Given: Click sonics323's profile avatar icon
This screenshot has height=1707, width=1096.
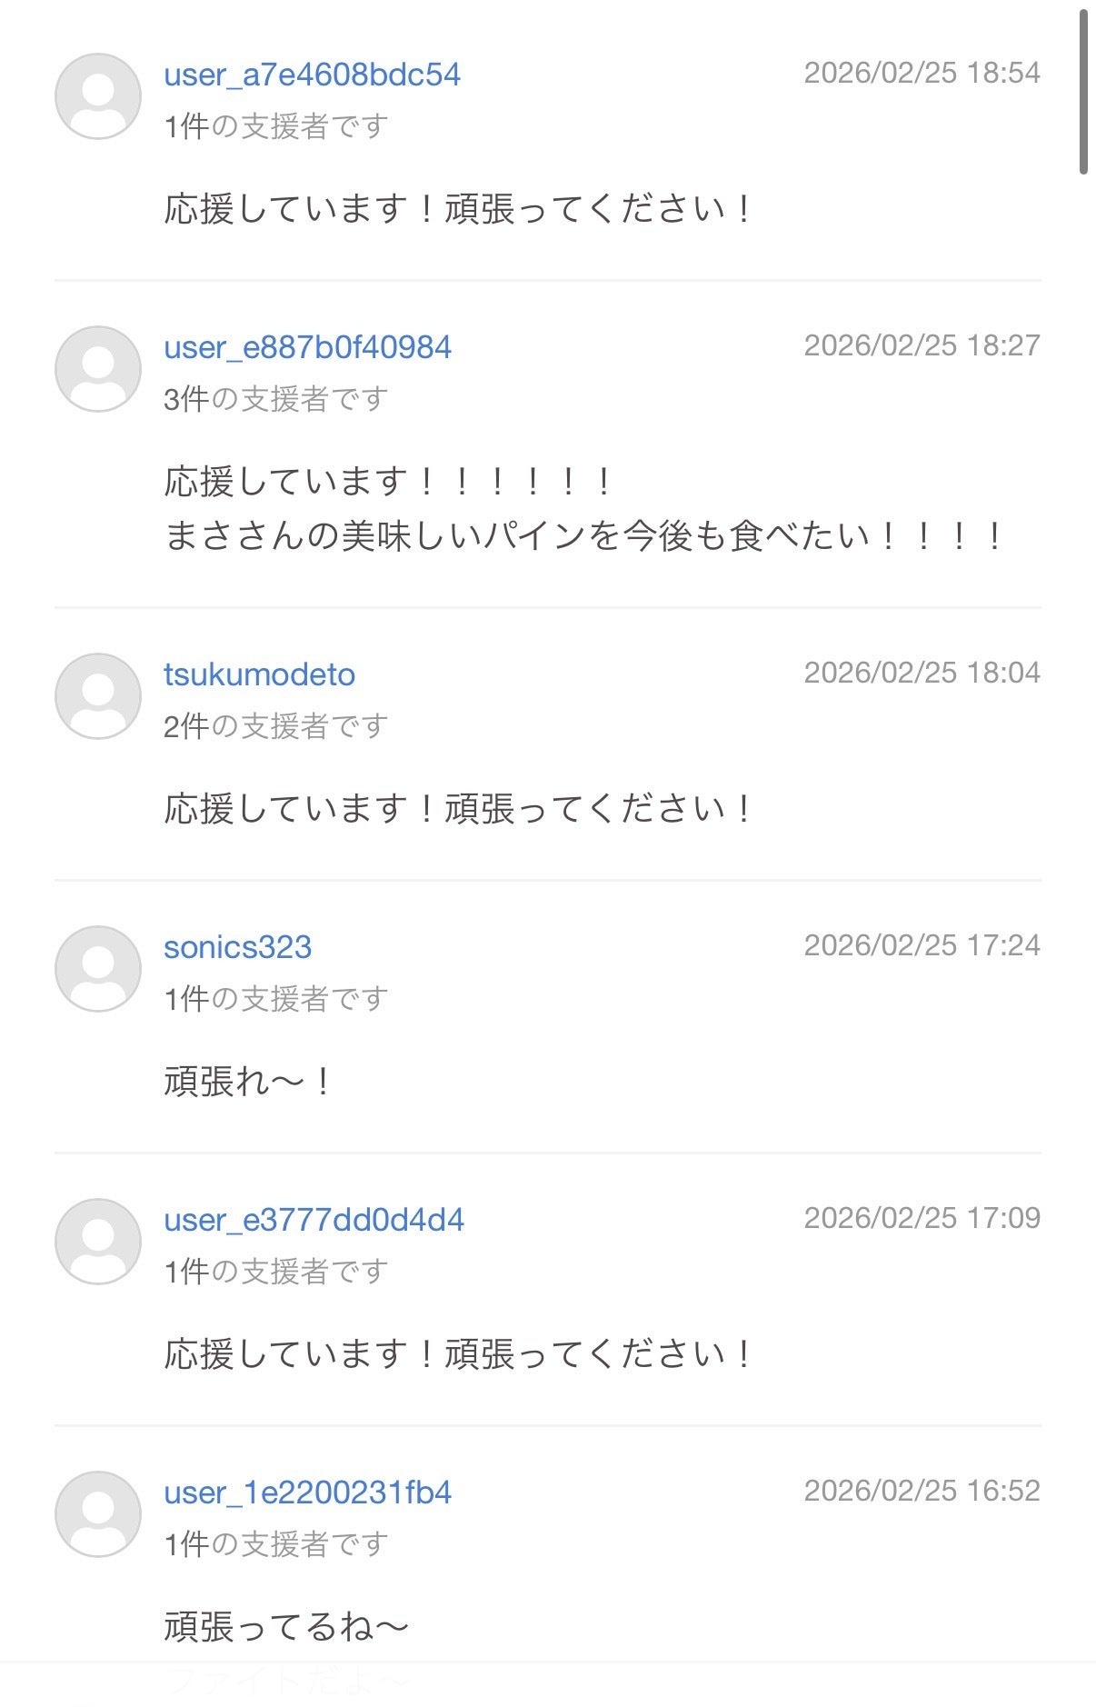Looking at the screenshot, I should coord(98,969).
